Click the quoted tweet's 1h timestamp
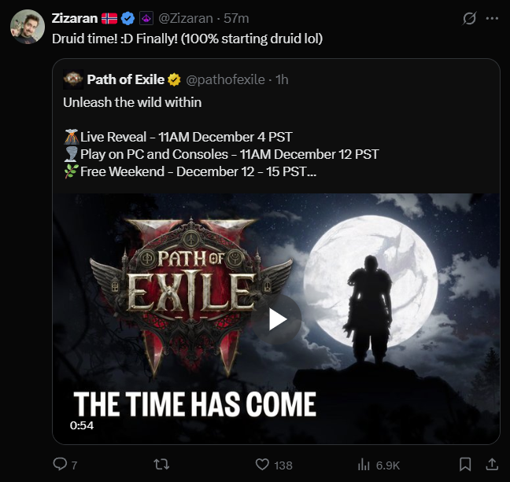 tap(282, 79)
